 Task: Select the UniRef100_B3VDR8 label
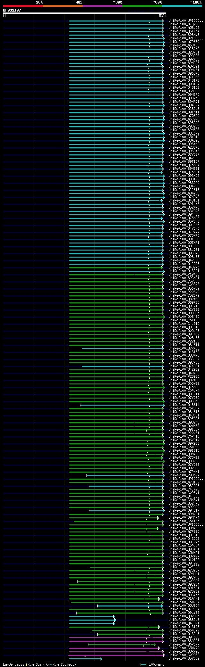(x=184, y=211)
